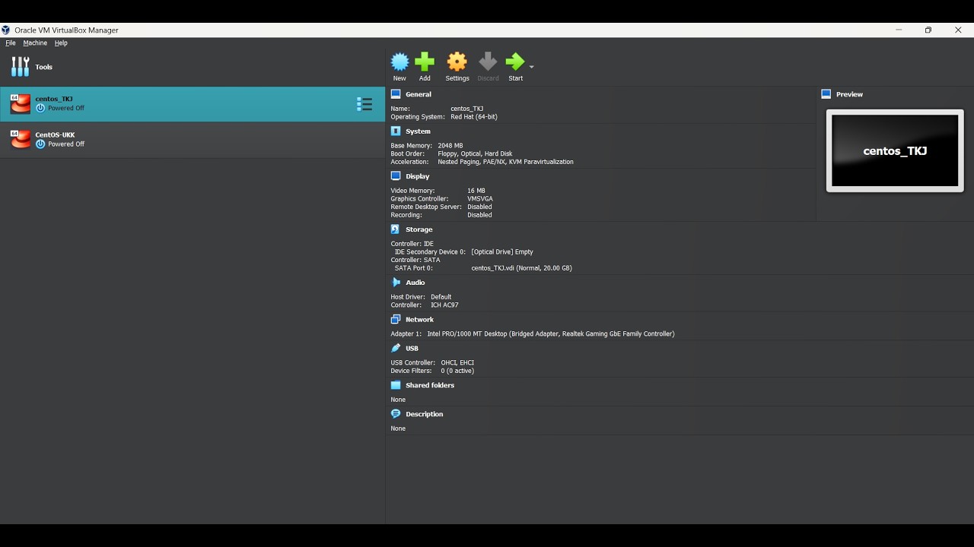The width and height of the screenshot is (974, 547).
Task: Click the Optical Drive Empty entry
Action: tap(502, 252)
